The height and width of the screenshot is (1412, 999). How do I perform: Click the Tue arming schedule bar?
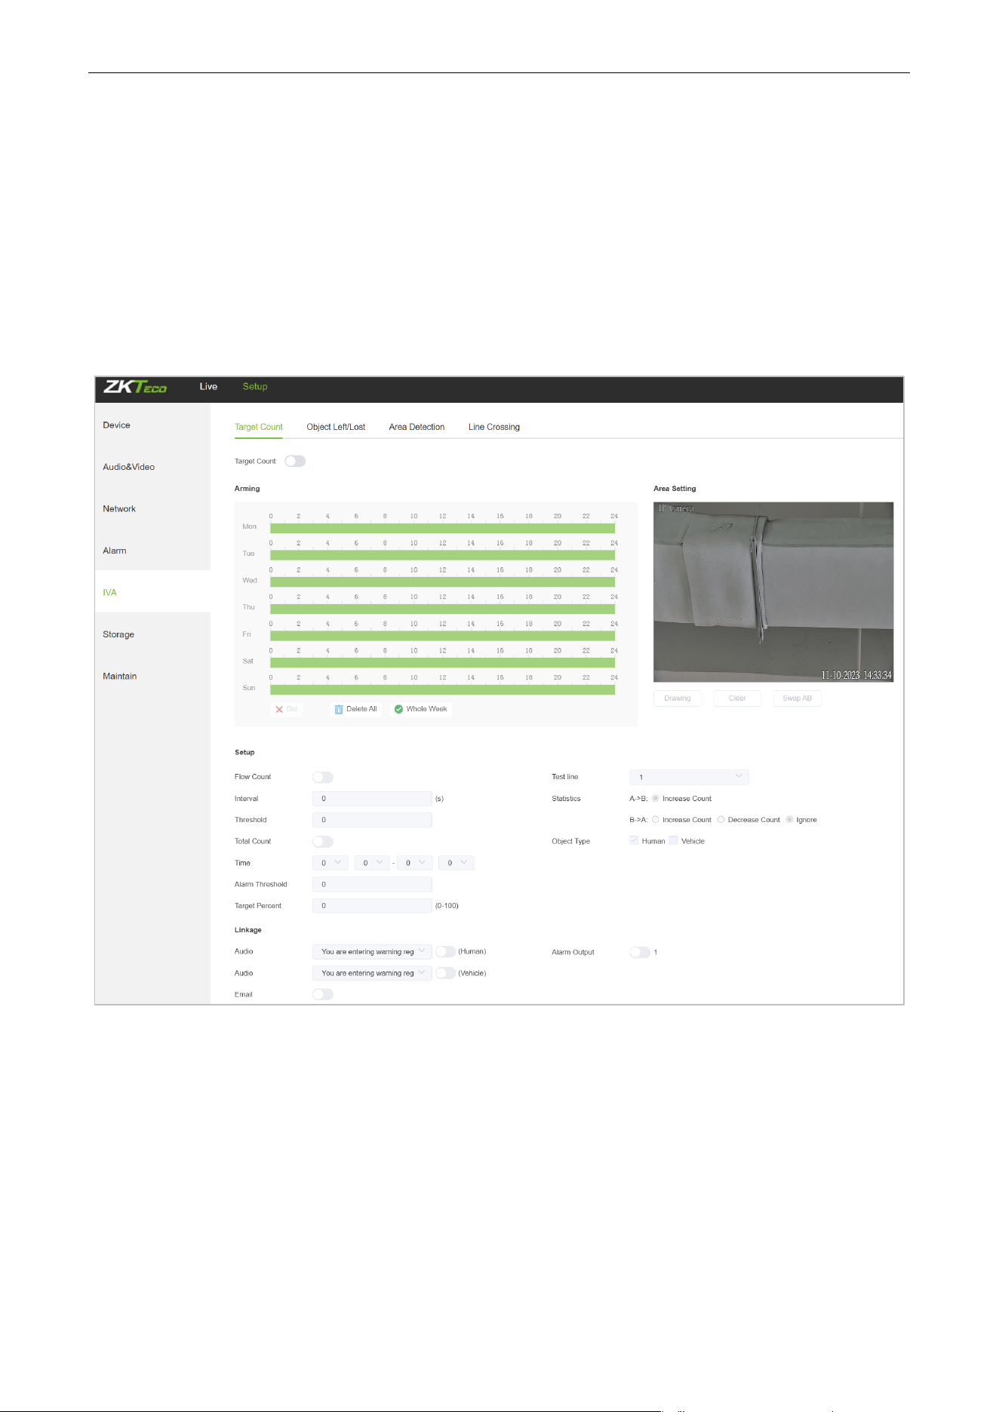[443, 555]
